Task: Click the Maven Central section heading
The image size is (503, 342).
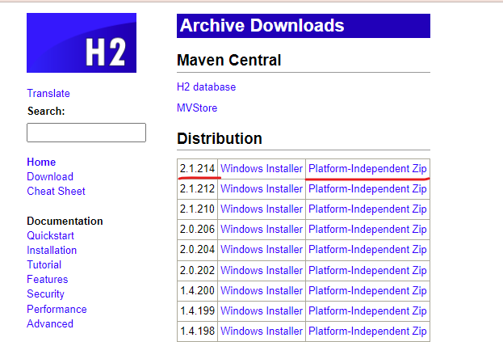Action: pos(229,60)
